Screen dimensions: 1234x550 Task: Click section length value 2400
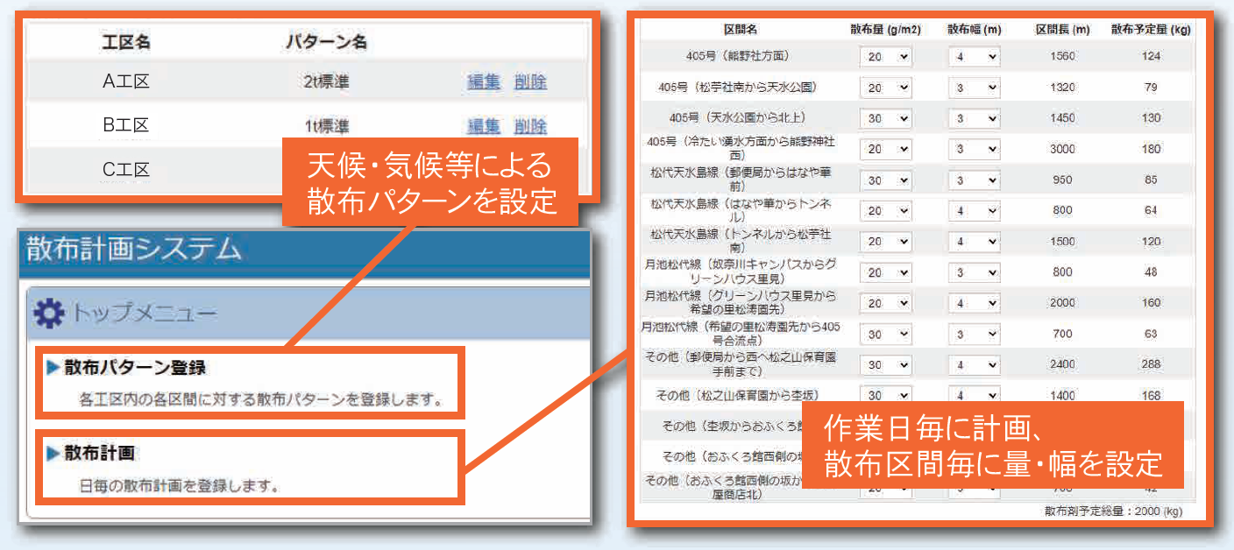click(x=1062, y=365)
